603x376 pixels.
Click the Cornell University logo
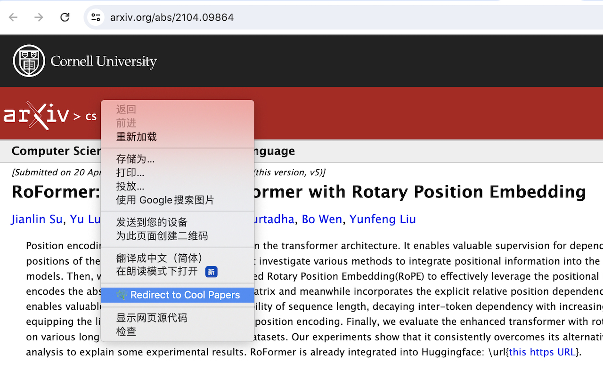[x=85, y=61]
